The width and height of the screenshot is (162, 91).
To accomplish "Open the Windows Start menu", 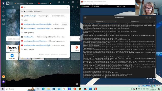I will pyautogui.click(x=3, y=89).
